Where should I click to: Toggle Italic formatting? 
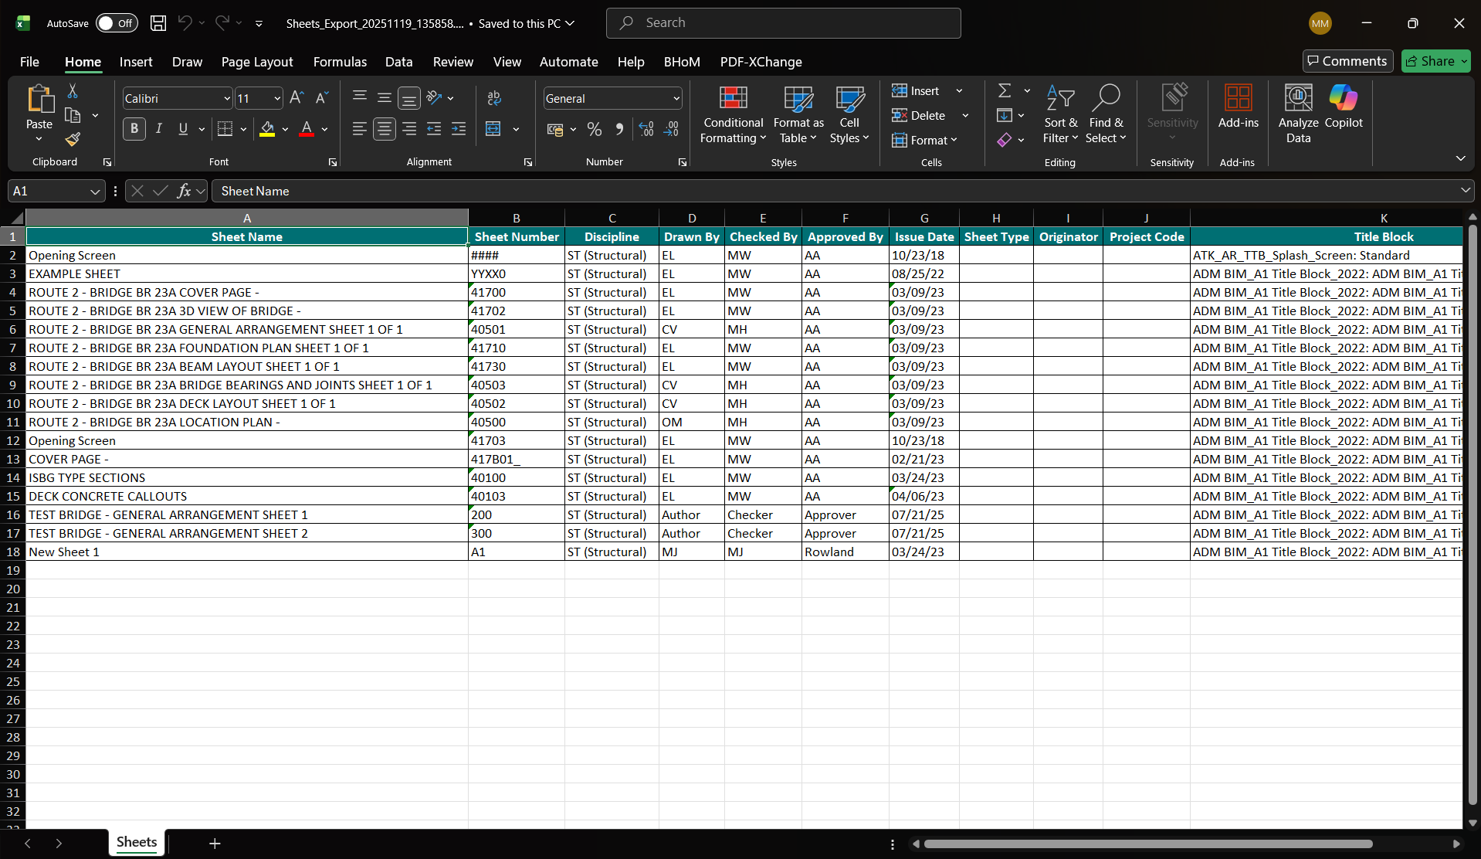[158, 129]
